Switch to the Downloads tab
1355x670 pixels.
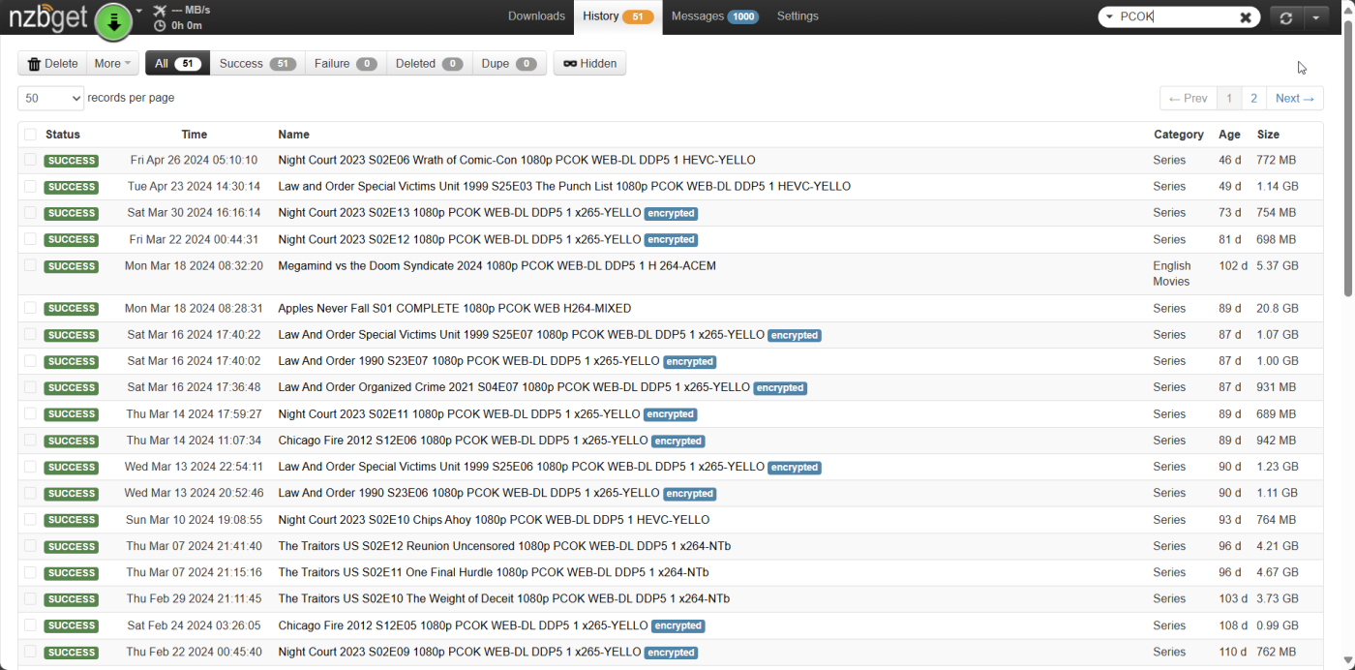[536, 16]
